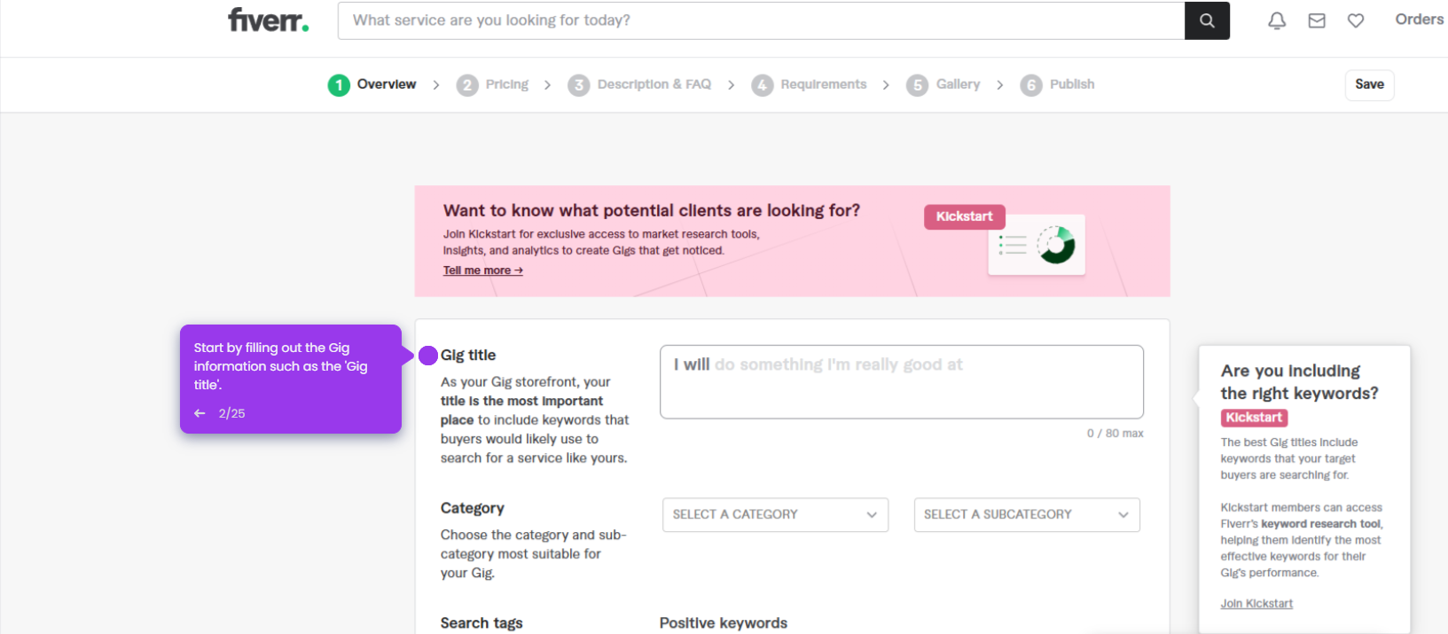Go to step 5 Gallery
This screenshot has height=634, width=1448.
pos(943,84)
